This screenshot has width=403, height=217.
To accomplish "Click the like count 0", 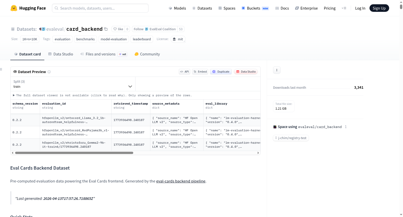I will (127, 29).
